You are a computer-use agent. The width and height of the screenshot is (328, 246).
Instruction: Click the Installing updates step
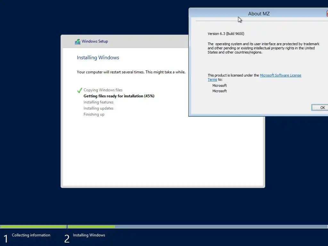98,108
